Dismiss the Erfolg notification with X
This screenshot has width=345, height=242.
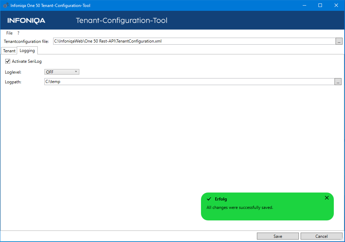click(327, 198)
